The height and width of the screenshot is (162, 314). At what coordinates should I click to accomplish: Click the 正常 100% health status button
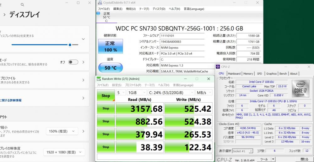coord(111,46)
